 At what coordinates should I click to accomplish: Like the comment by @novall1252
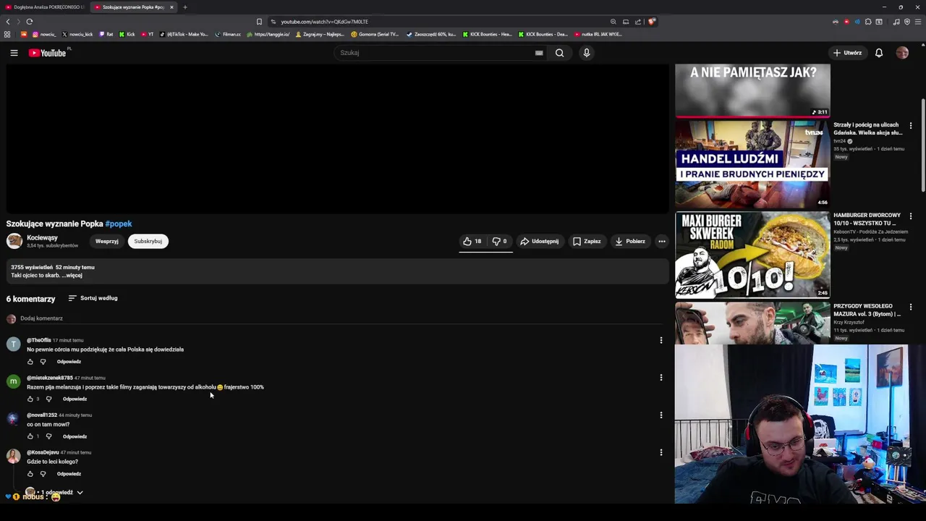30,436
